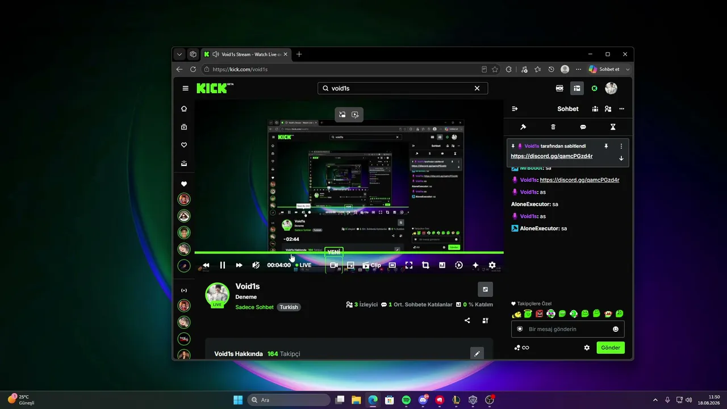
Task: Click the Clip button in player controls
Action: pyautogui.click(x=372, y=265)
